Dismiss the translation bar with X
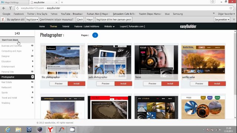Screen dimensions: 237x133 pos(234,20)
